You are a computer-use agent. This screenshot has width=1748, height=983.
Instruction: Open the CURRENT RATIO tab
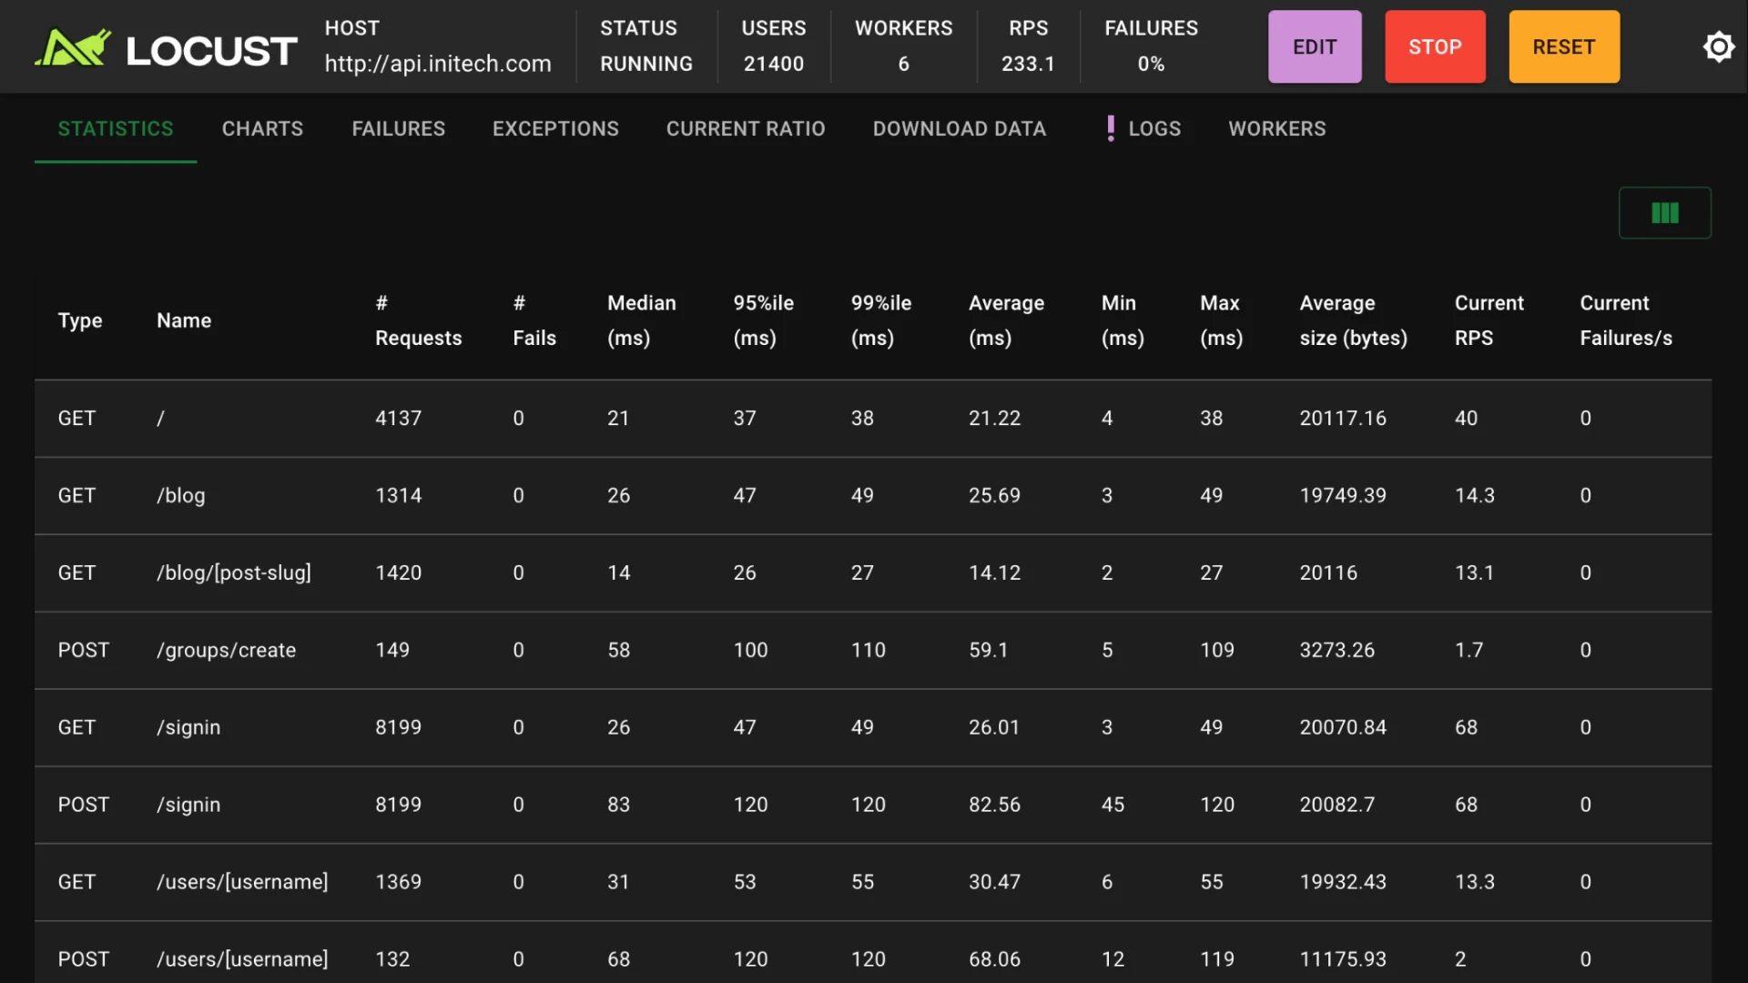point(746,128)
